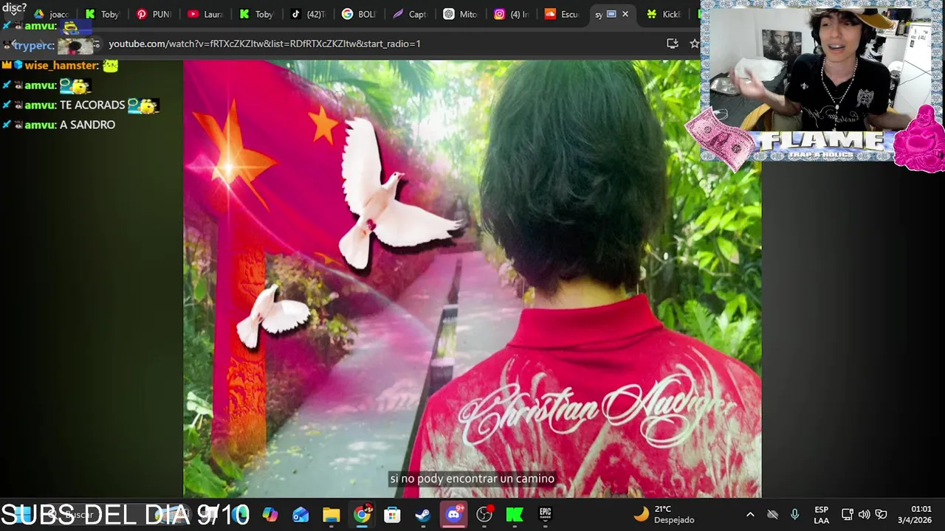This screenshot has height=531, width=945.
Task: Click the wise_hamster chat username
Action: pos(61,66)
